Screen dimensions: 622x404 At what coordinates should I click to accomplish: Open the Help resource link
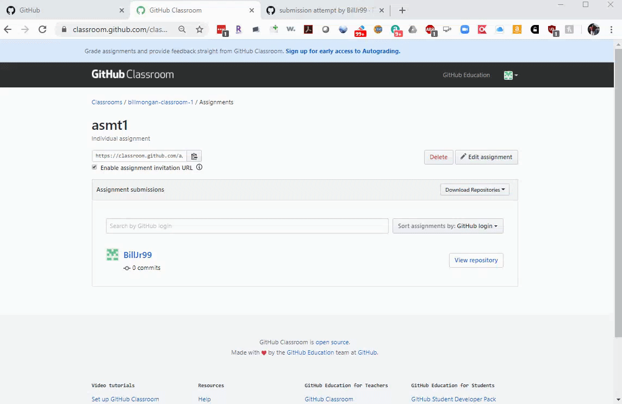(204, 399)
